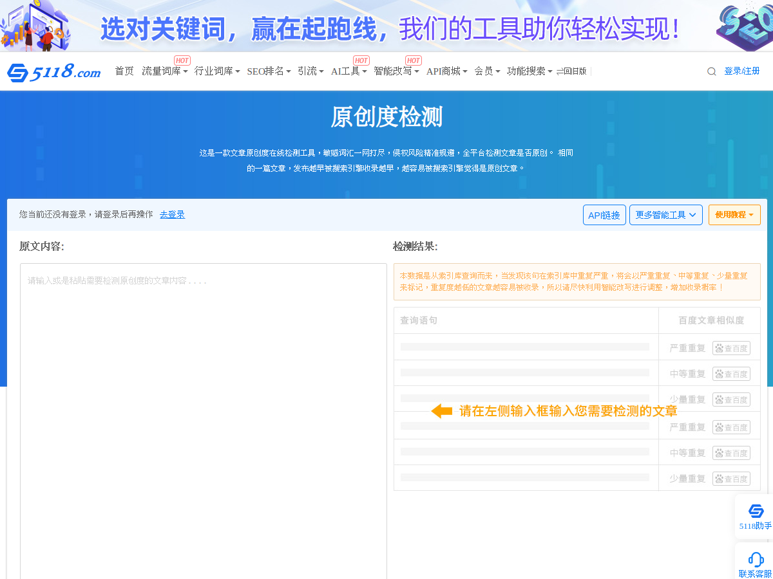Expand API商城 menu
The width and height of the screenshot is (773, 579).
coord(447,71)
